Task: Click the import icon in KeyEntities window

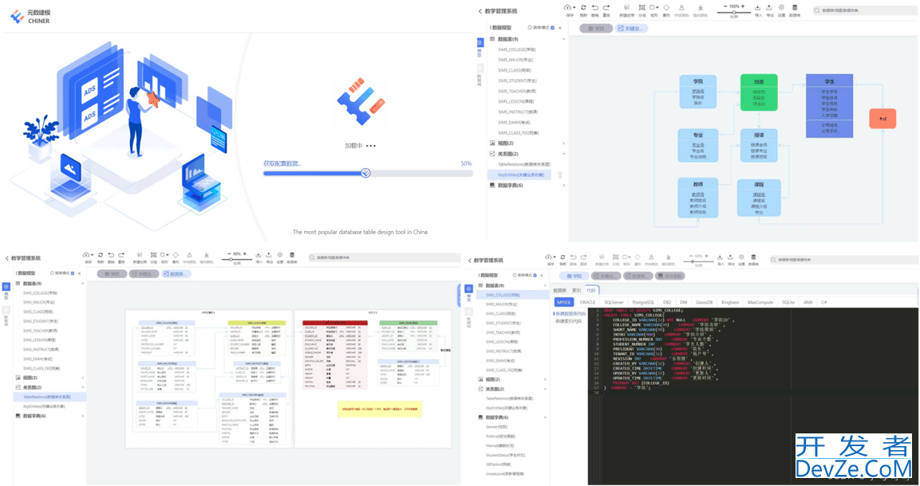Action: [758, 8]
